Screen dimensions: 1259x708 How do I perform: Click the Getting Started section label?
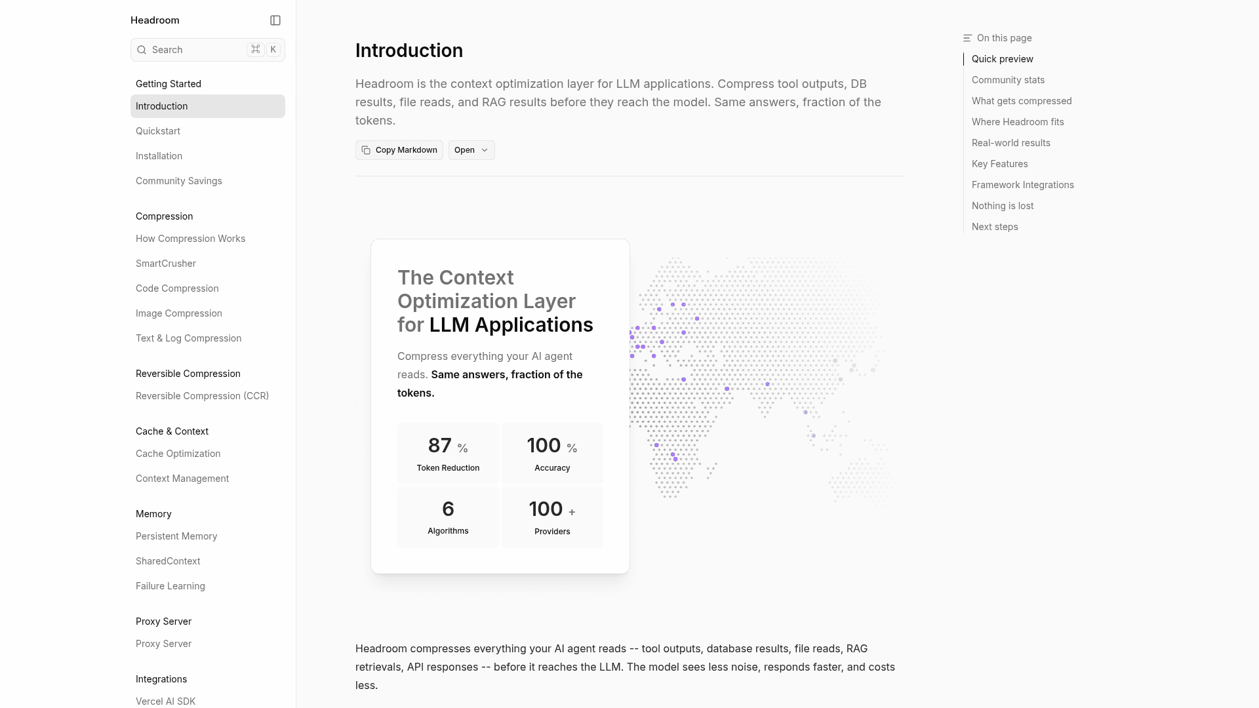click(169, 84)
